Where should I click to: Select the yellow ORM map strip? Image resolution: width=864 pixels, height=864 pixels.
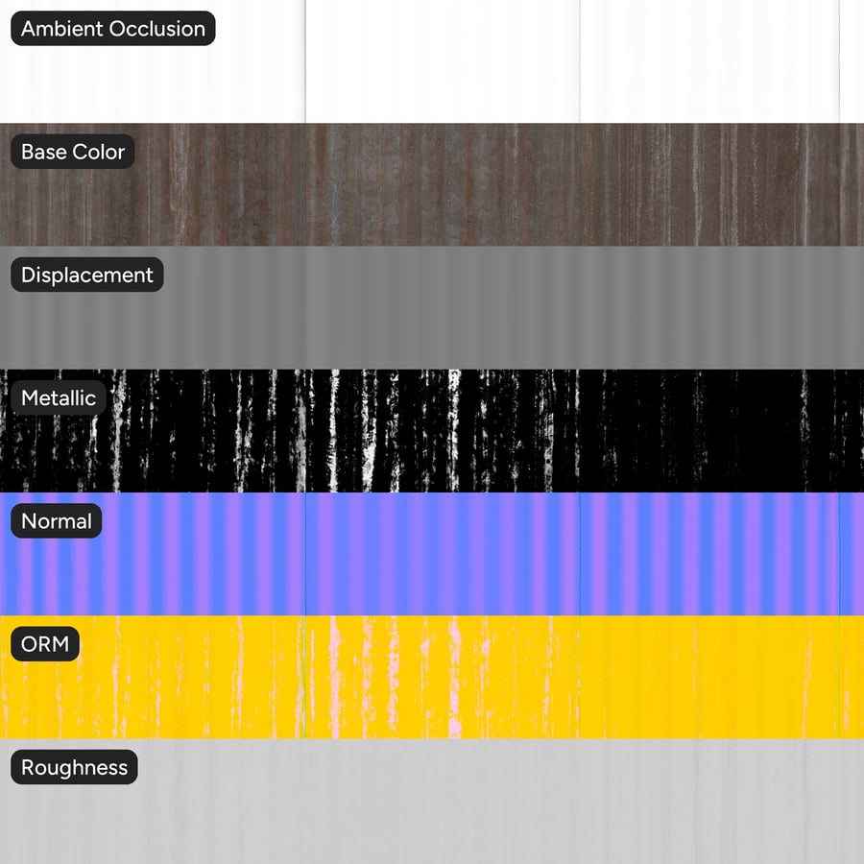pos(432,677)
